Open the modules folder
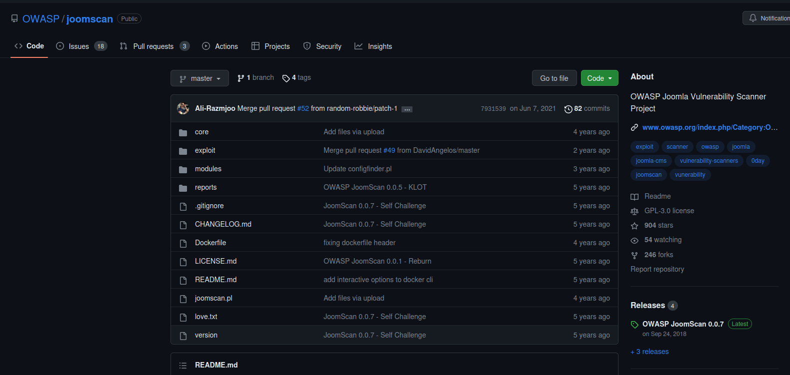 tap(208, 169)
